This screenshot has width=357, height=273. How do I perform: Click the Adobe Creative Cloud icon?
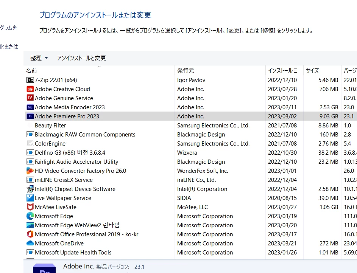[x=30, y=89]
